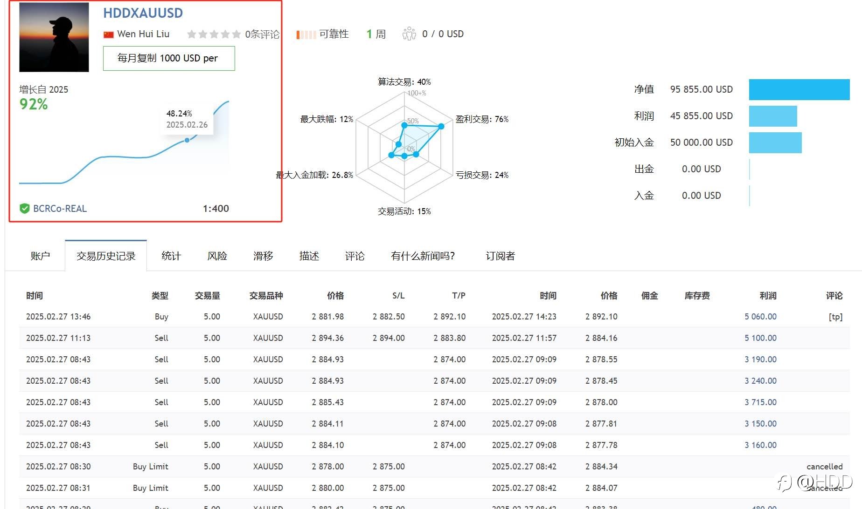Click the growth chart data point at 2025.02.26
Viewport: 862px width, 509px height.
(187, 140)
